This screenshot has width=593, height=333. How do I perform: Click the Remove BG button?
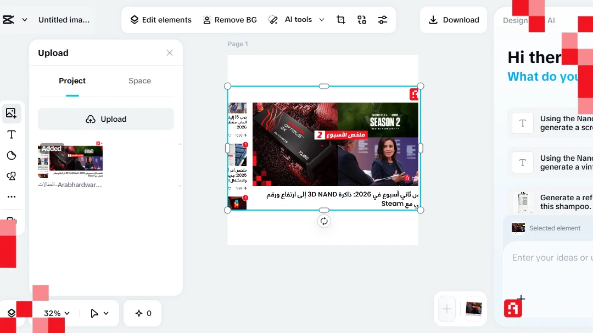pyautogui.click(x=230, y=20)
